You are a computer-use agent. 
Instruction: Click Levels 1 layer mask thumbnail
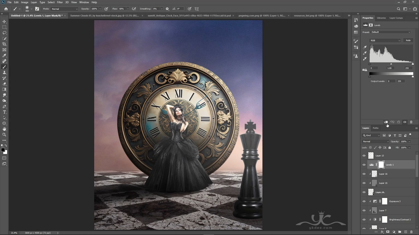(381, 165)
